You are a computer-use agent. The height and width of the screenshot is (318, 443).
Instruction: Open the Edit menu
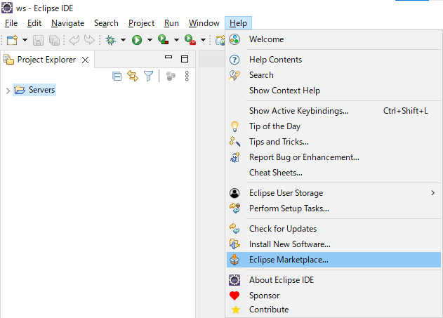point(34,23)
